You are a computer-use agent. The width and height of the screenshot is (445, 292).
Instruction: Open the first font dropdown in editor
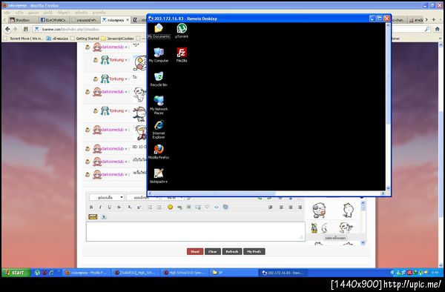coord(106,197)
